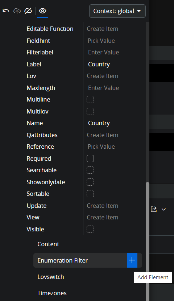
Task: Check the Visible checkbox
Action: tap(90, 229)
